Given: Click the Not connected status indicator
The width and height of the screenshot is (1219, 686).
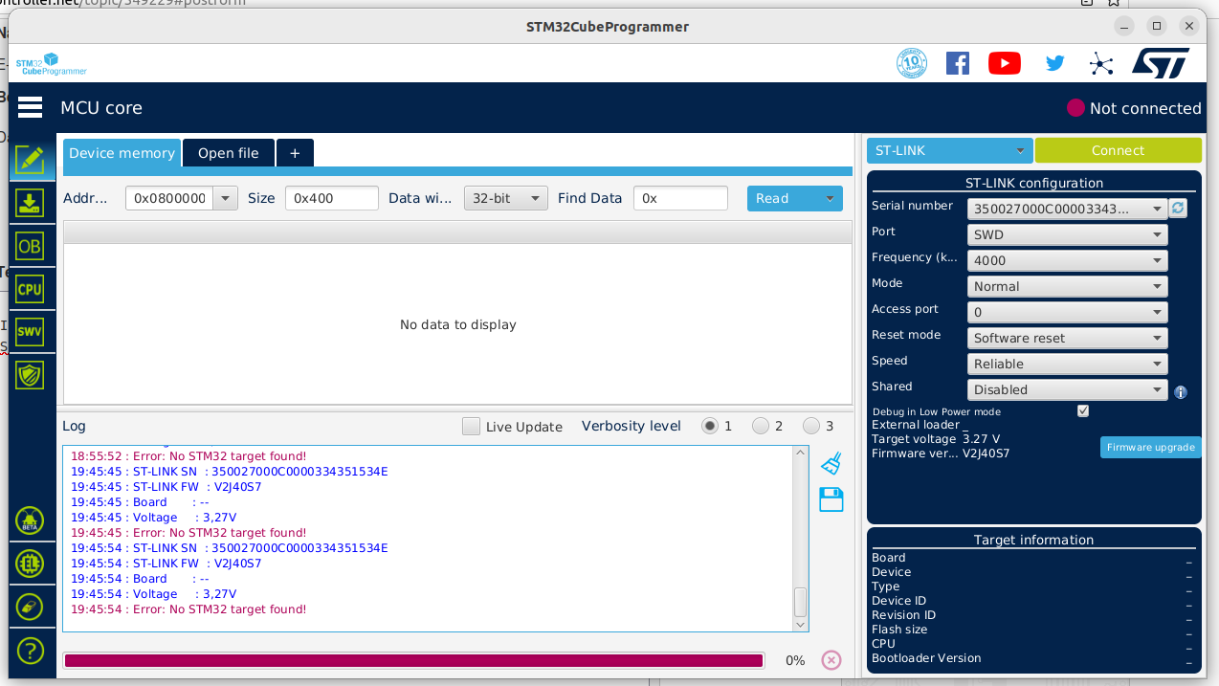Looking at the screenshot, I should 1134,108.
